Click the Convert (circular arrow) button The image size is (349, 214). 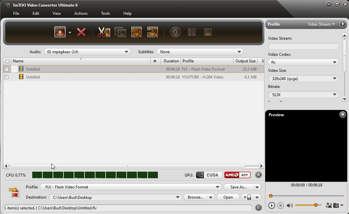tap(175, 32)
